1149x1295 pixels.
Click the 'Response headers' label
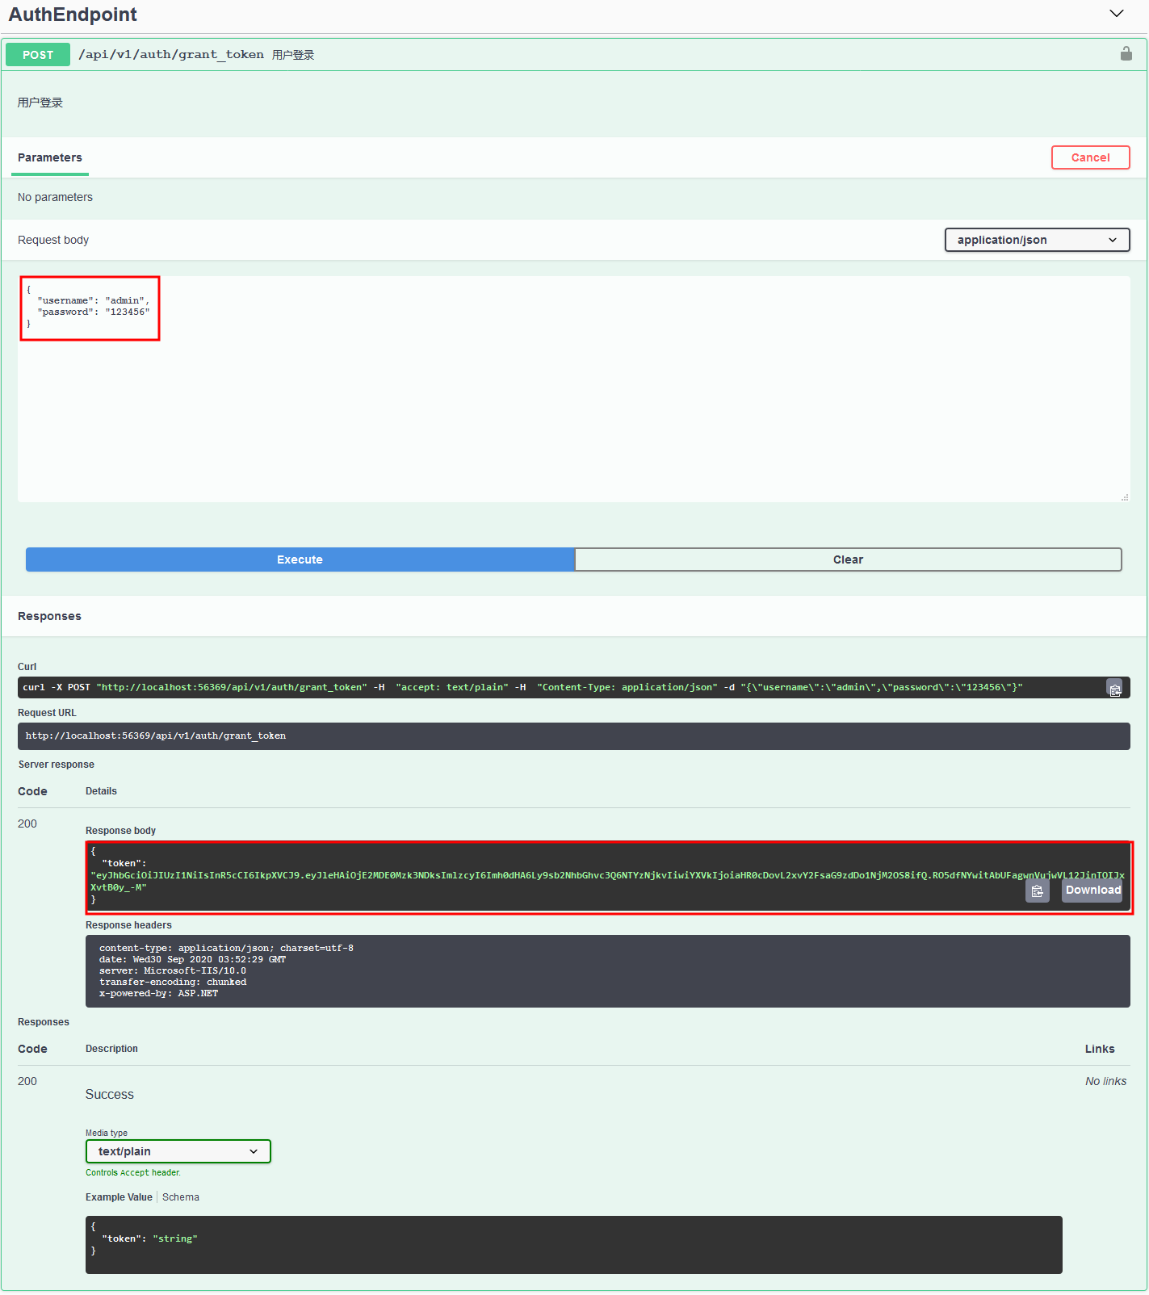pos(128,925)
